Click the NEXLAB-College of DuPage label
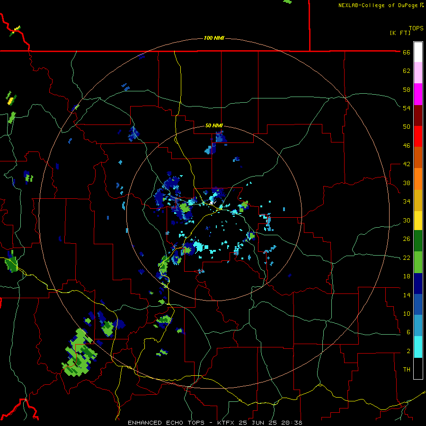The height and width of the screenshot is (426, 426). 381,5
